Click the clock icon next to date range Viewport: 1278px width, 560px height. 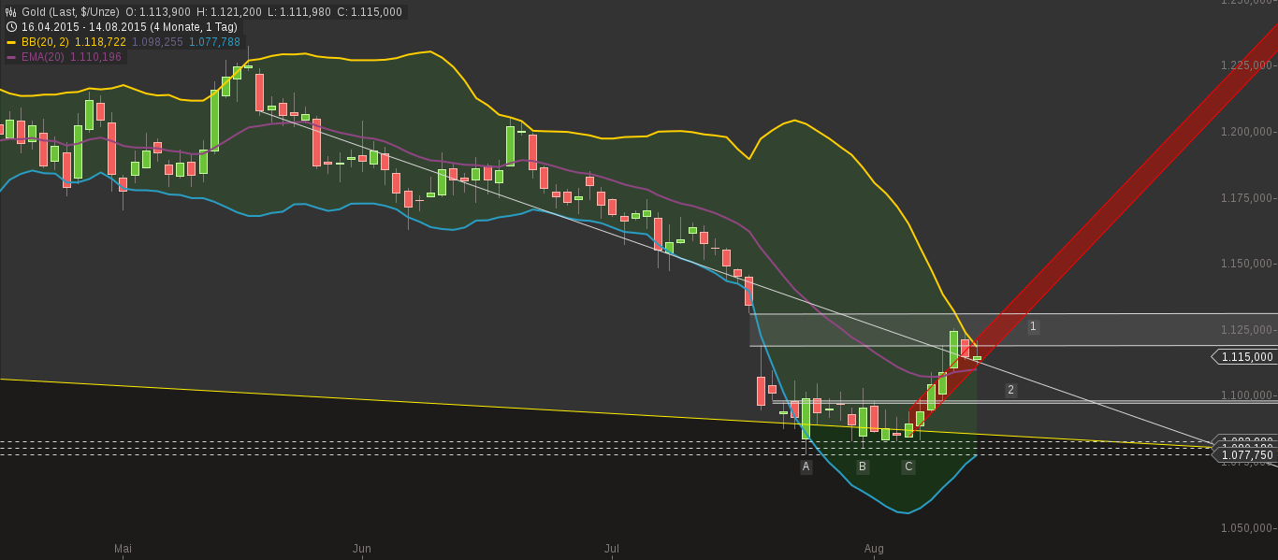[11, 27]
